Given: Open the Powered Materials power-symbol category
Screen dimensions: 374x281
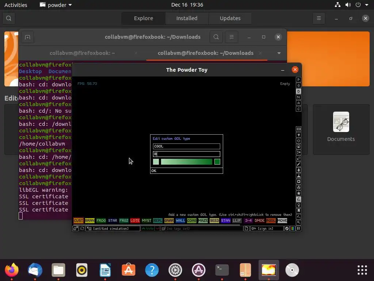Looking at the screenshot, I should coord(298,141).
